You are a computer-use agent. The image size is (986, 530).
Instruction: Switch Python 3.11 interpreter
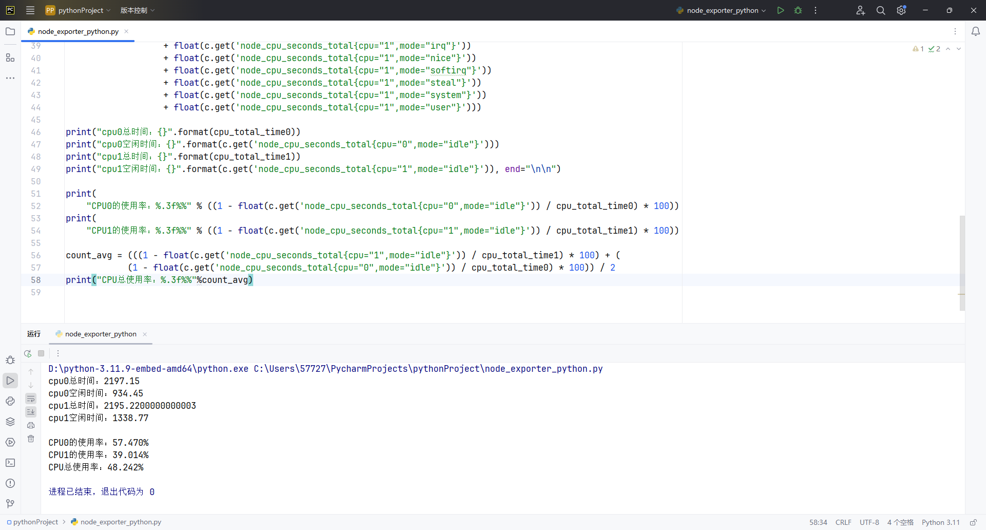tap(940, 522)
